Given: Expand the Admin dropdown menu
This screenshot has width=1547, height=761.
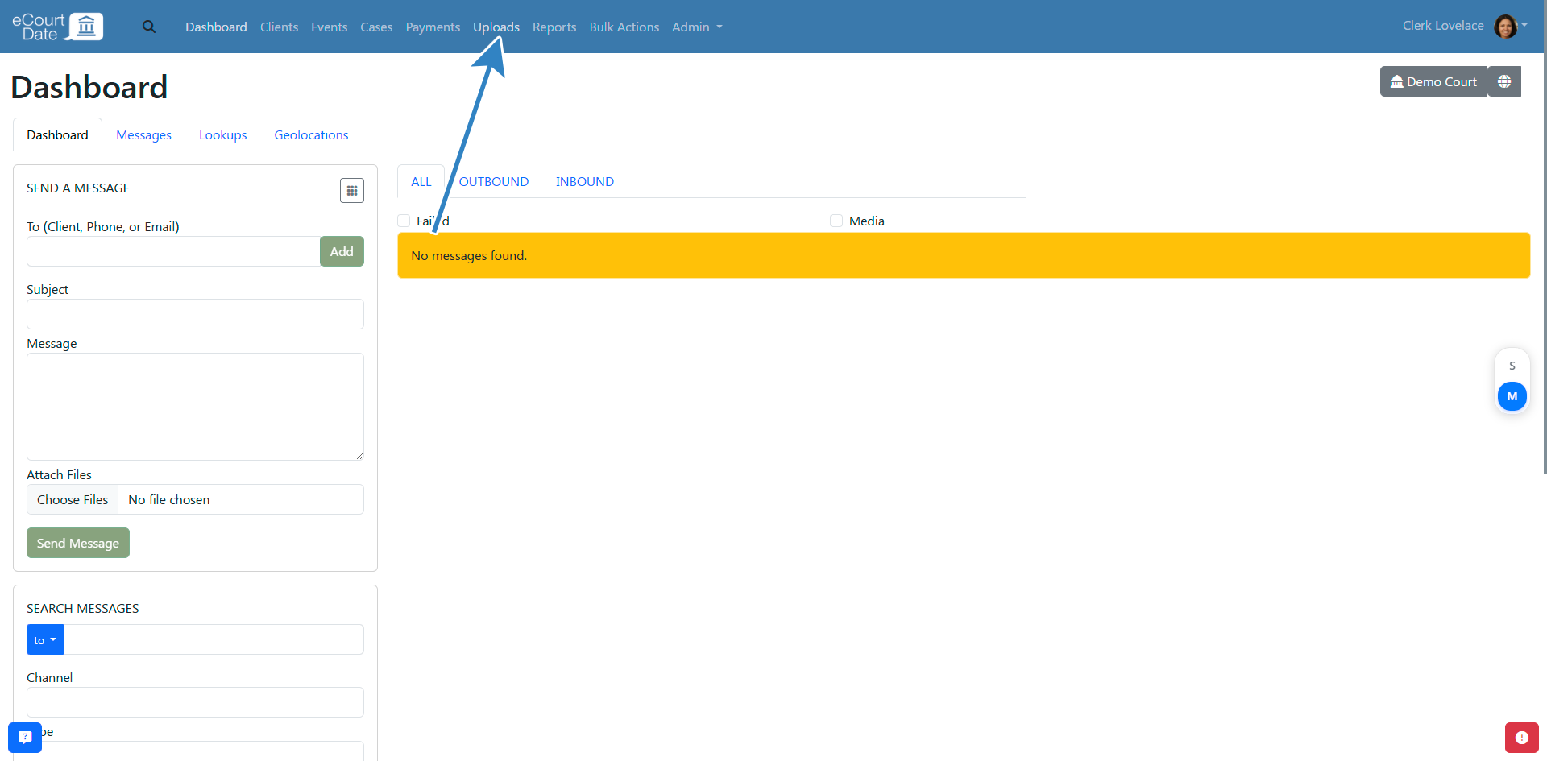Looking at the screenshot, I should pyautogui.click(x=697, y=27).
